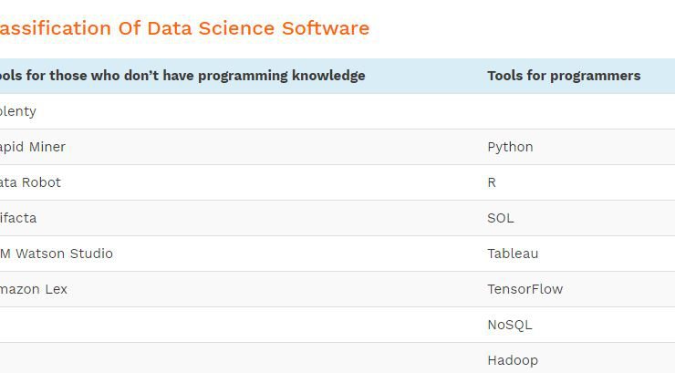Click the R entry in programmers column
This screenshot has height=373, width=675.
tap(492, 182)
